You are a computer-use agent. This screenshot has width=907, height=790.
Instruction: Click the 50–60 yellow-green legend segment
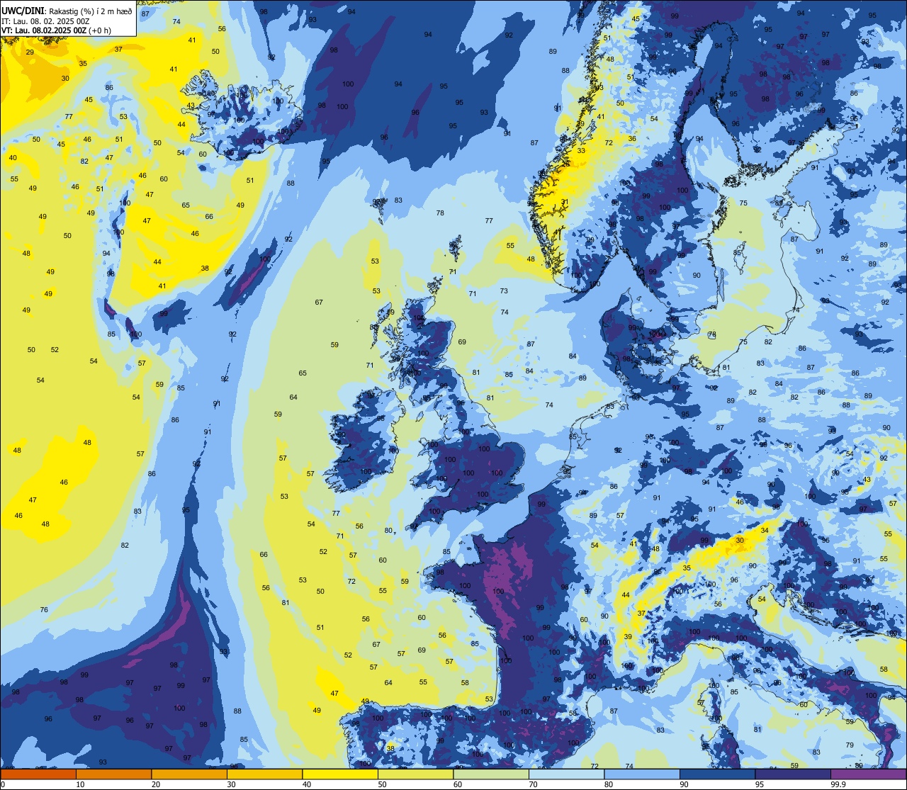tap(415, 774)
